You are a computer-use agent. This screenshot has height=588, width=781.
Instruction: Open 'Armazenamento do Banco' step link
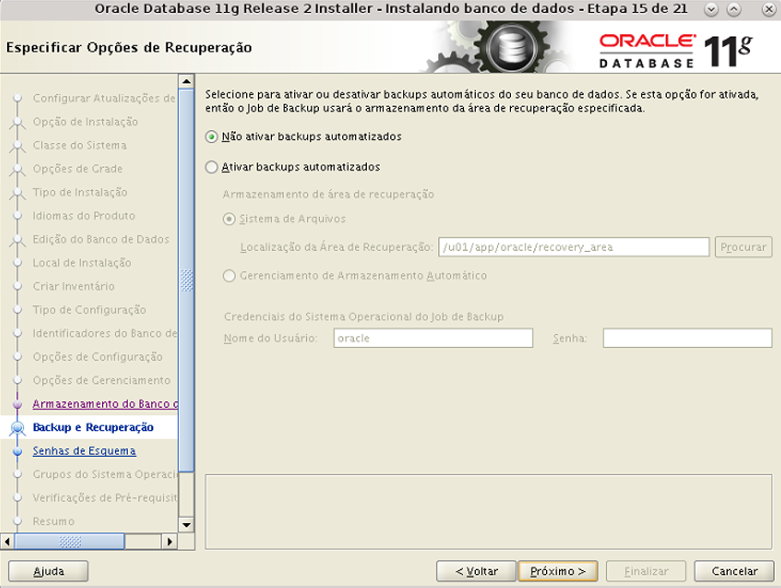105,404
